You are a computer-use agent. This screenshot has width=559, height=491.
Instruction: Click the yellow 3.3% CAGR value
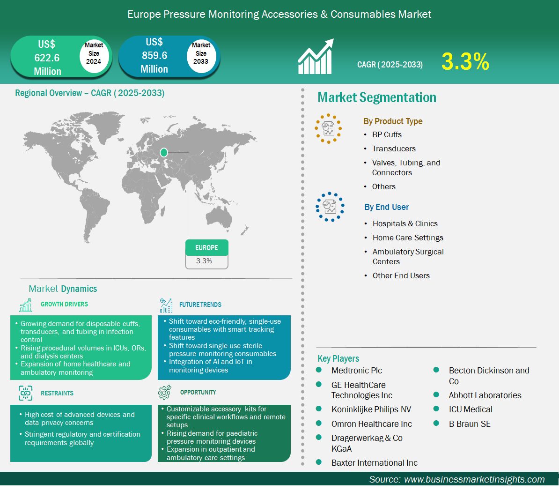465,62
